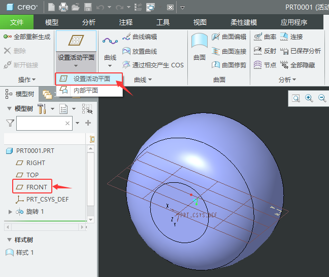The image size is (329, 277).
Task: Expand the 操作 group dropdown
Action: (x=26, y=80)
